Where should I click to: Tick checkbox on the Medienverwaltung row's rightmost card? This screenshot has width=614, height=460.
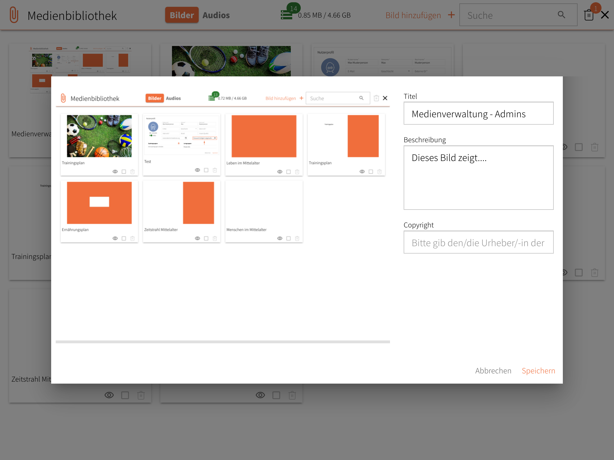(579, 147)
